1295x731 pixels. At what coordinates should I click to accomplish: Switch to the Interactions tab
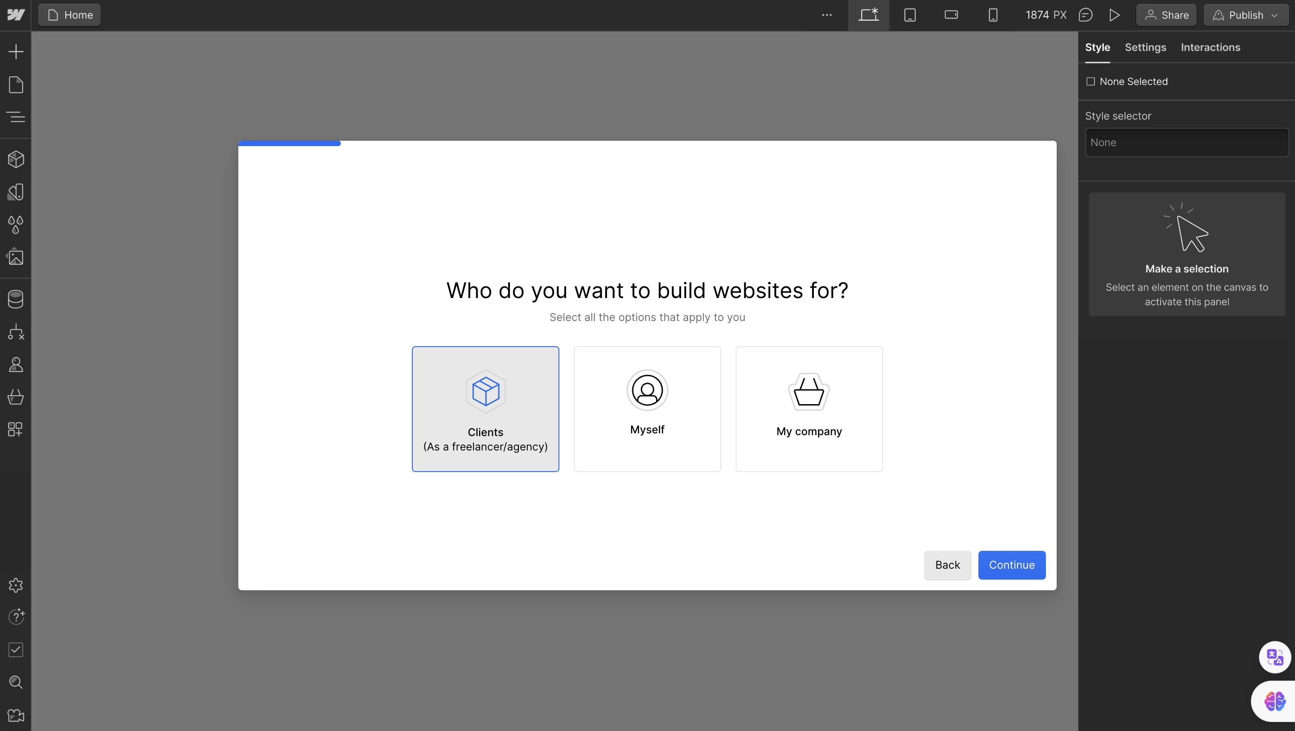pyautogui.click(x=1210, y=47)
